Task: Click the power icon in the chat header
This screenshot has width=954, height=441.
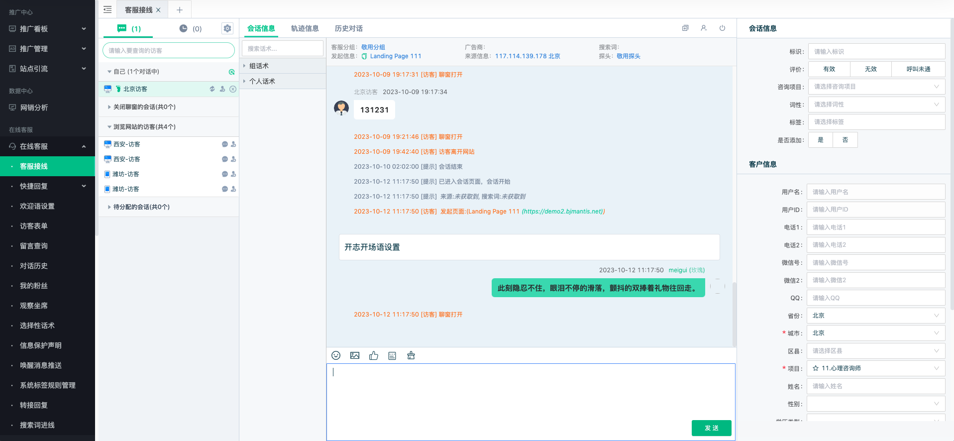Action: click(722, 28)
